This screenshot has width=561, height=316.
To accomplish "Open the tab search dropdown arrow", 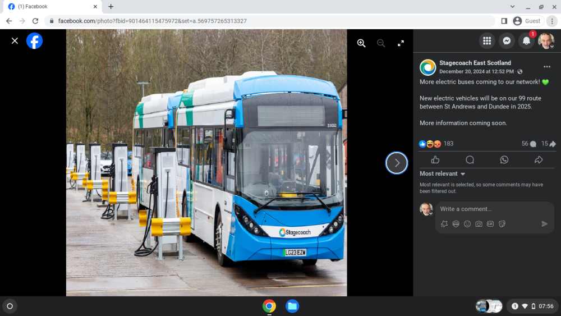I will [x=512, y=6].
